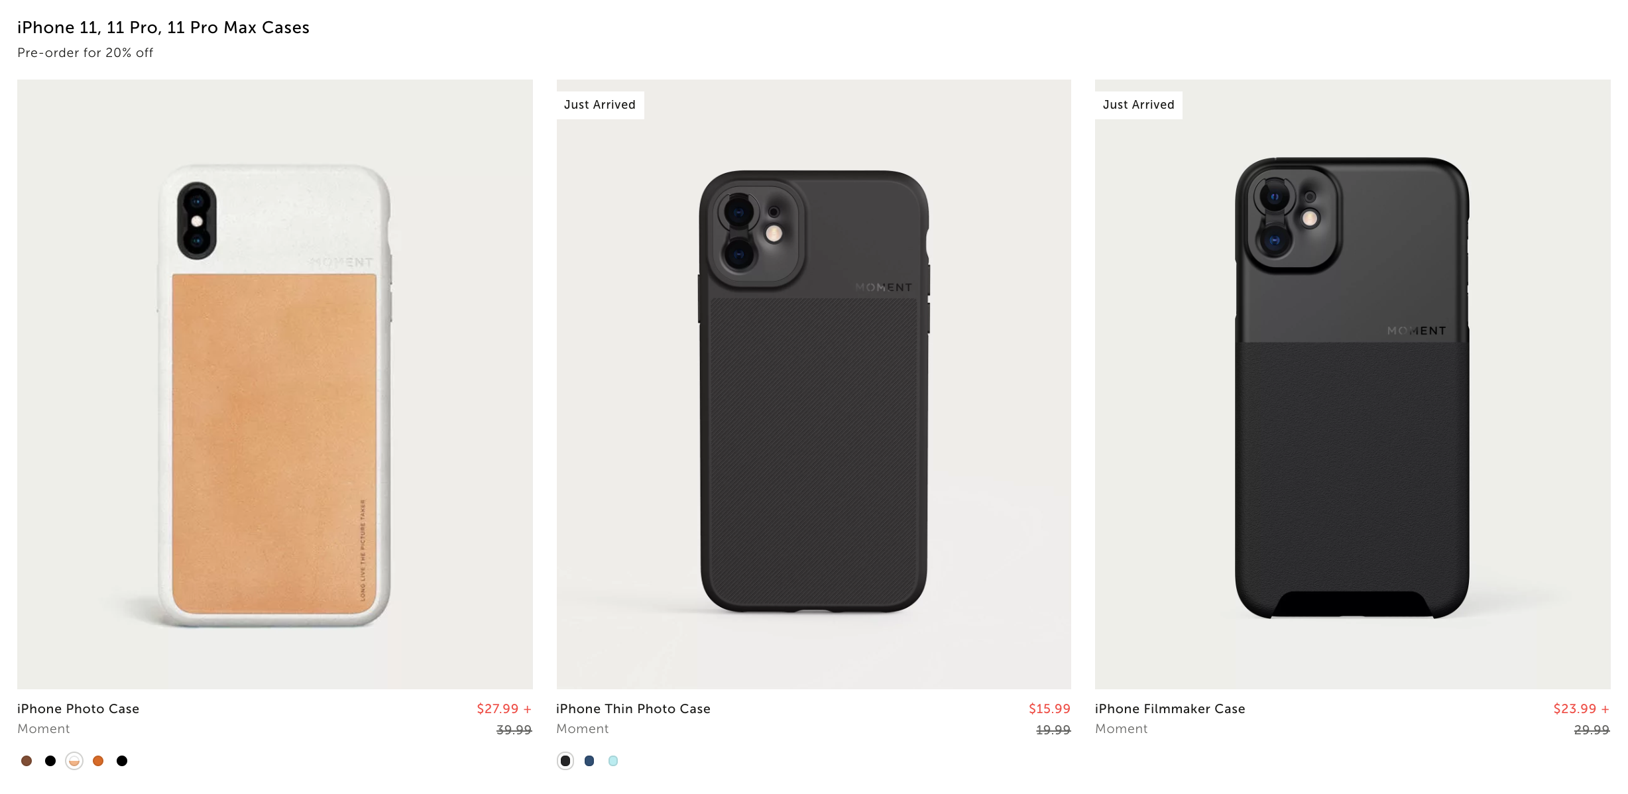The image size is (1628, 794).
Task: Select the black swatch beside the brown swatch
Action: point(50,761)
